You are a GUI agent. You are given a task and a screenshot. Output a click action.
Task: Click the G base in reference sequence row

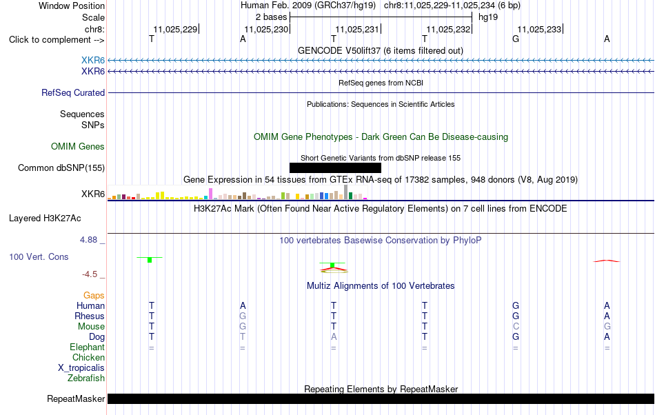516,39
